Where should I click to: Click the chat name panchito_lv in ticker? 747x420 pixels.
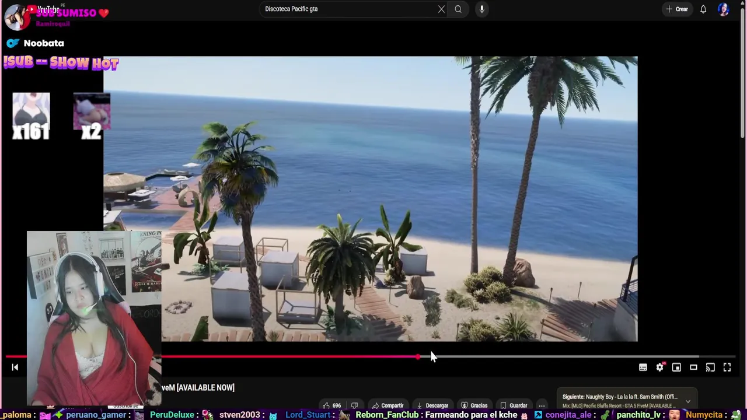pos(638,415)
